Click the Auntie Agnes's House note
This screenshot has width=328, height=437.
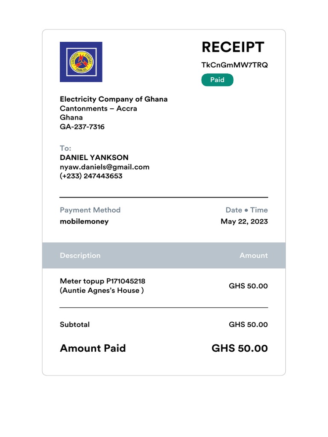coord(102,291)
